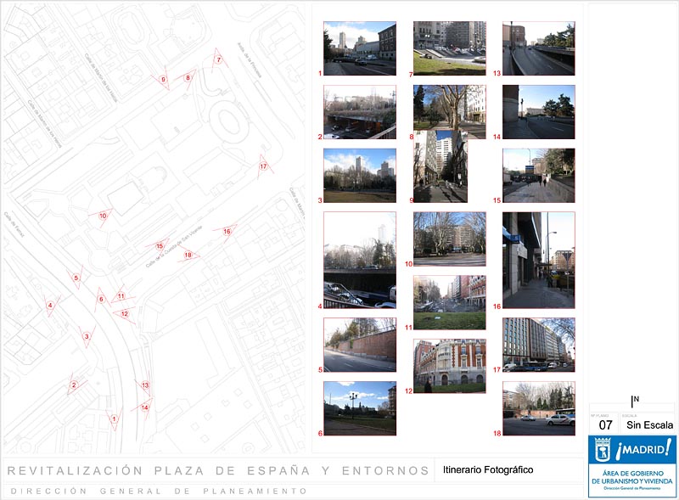Click the ¡MADRID! logo
This screenshot has height=500, width=679.
tap(631, 449)
